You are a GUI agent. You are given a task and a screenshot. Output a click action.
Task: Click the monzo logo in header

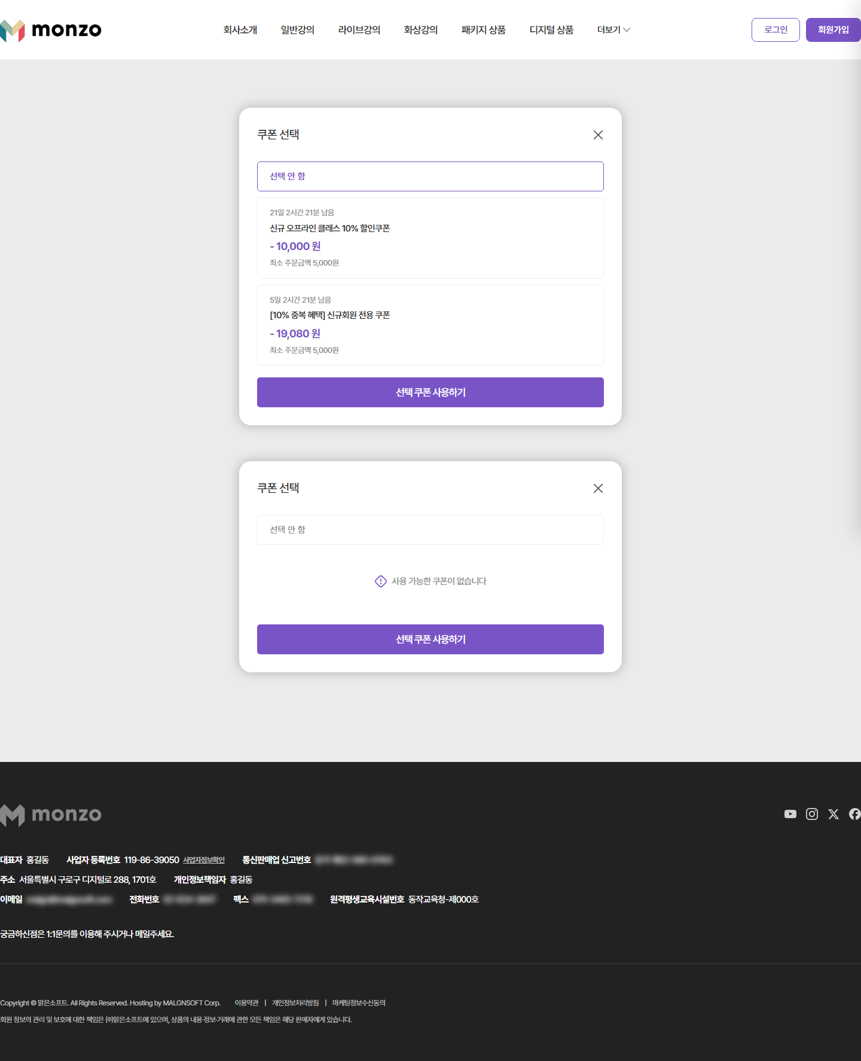51,30
